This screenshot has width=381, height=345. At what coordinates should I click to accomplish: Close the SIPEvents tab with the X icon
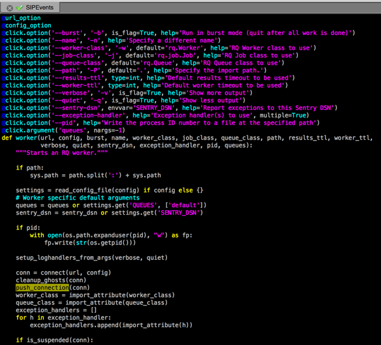point(10,8)
